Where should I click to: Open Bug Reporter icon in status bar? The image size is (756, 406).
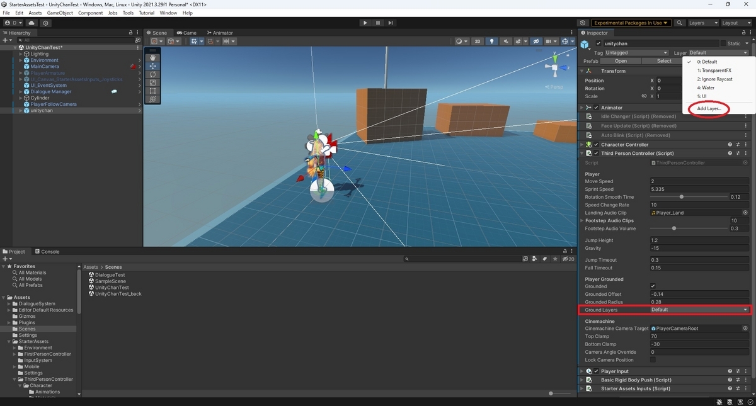tap(719, 402)
